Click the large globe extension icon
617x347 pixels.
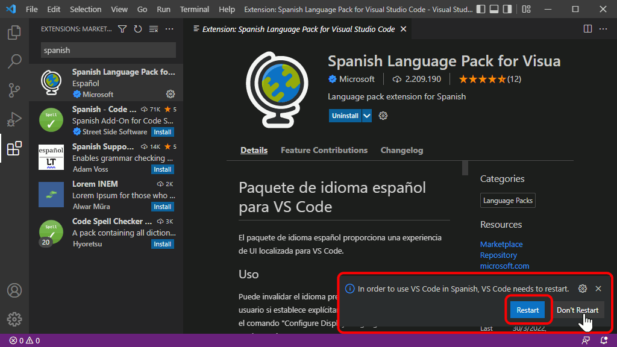coord(277,90)
